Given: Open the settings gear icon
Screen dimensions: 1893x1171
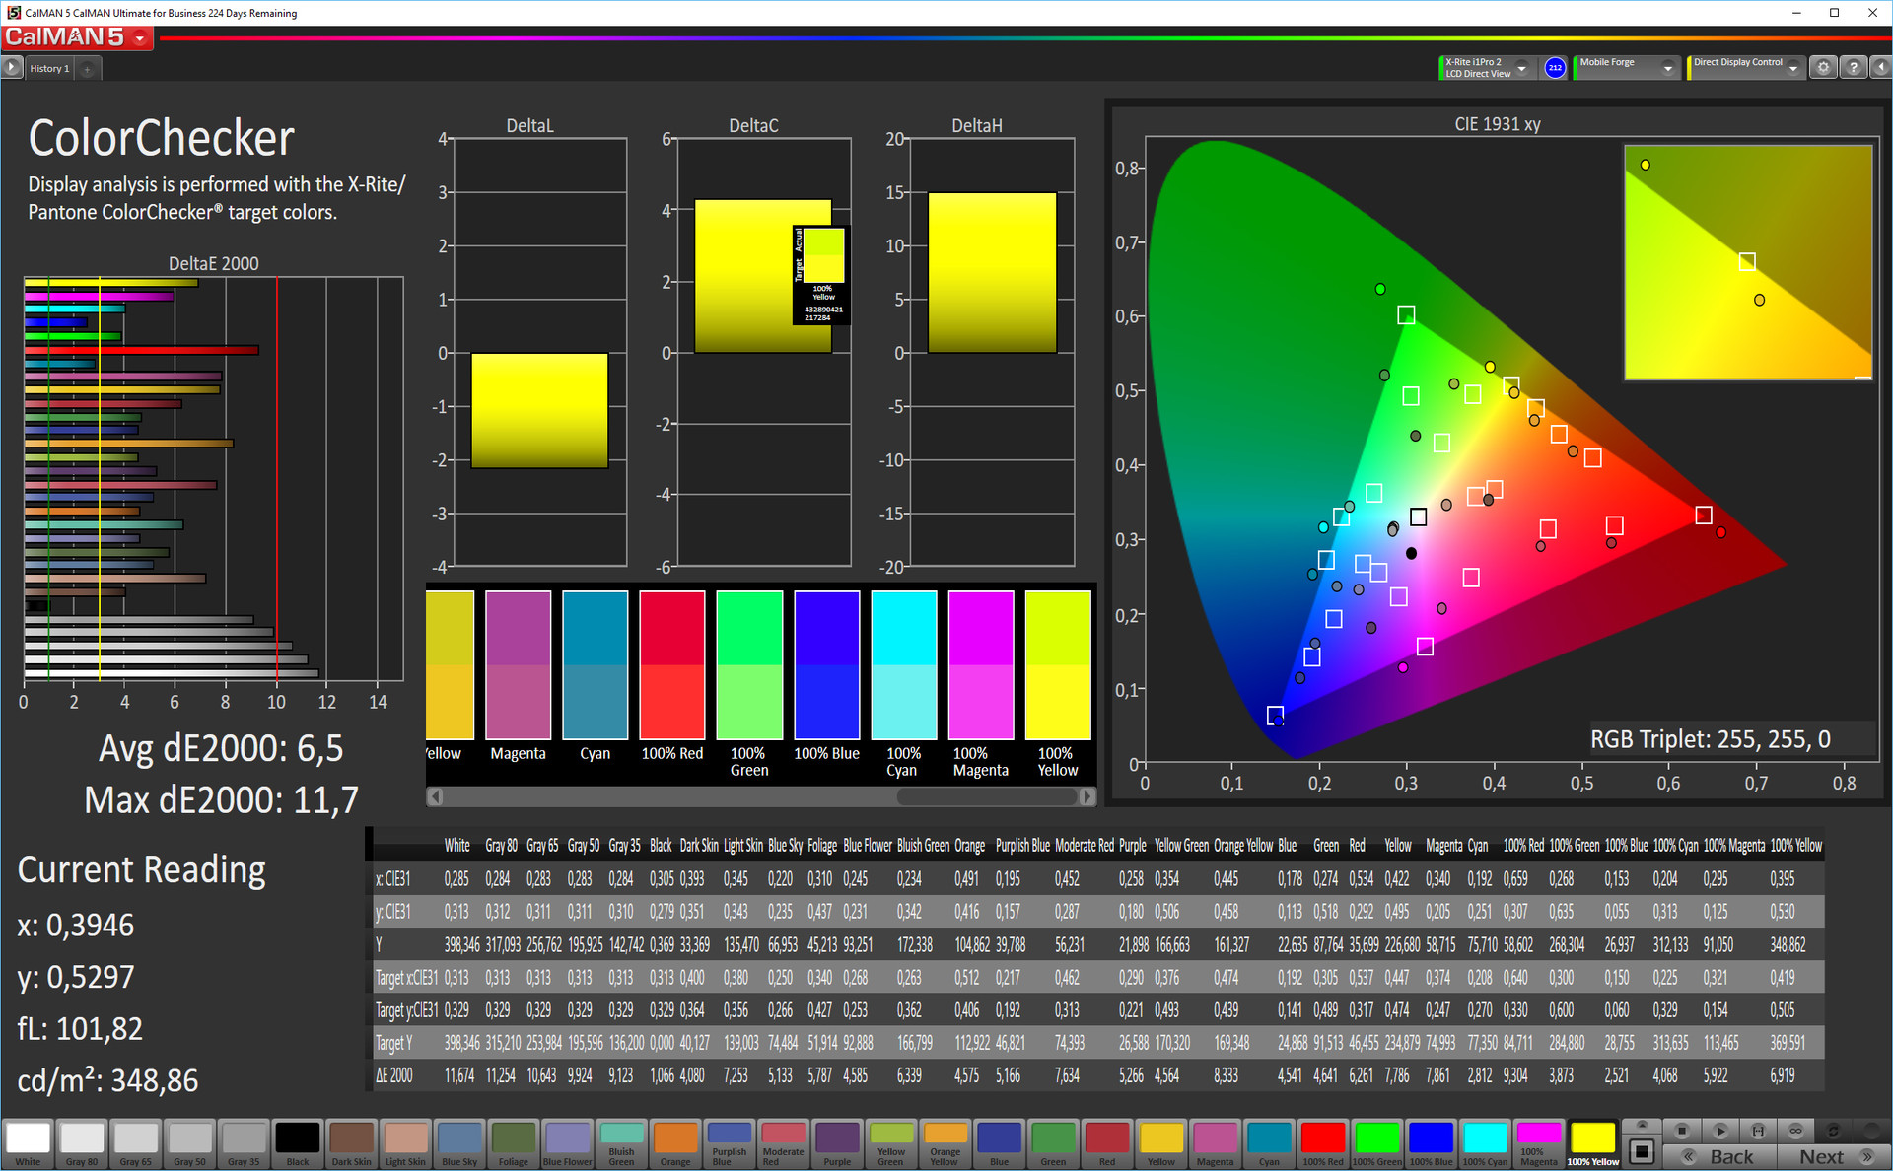Looking at the screenshot, I should click(1823, 68).
